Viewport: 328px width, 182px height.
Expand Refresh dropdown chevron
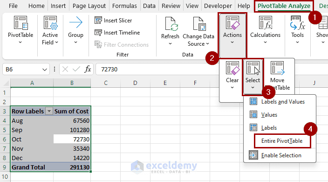(170, 44)
